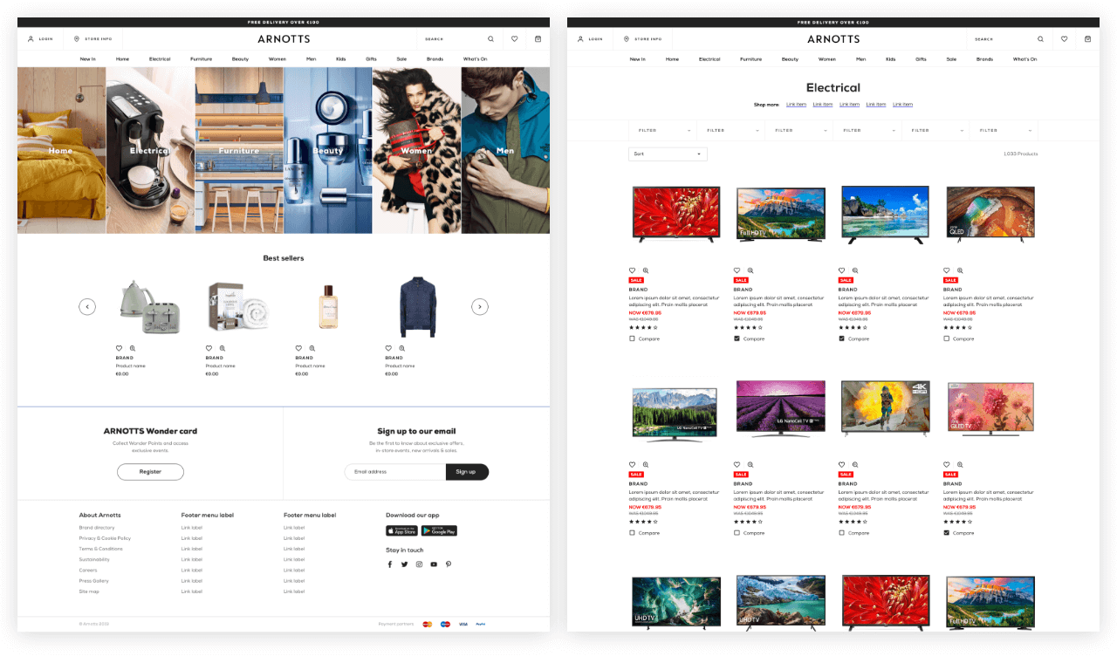This screenshot has height=663, width=1117.
Task: Open Arnotts' Instagram from the footer icons
Action: 419,564
